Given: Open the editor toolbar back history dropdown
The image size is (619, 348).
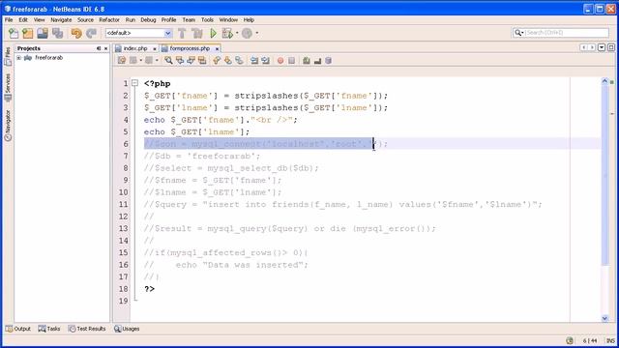Looking at the screenshot, I should click(141, 60).
